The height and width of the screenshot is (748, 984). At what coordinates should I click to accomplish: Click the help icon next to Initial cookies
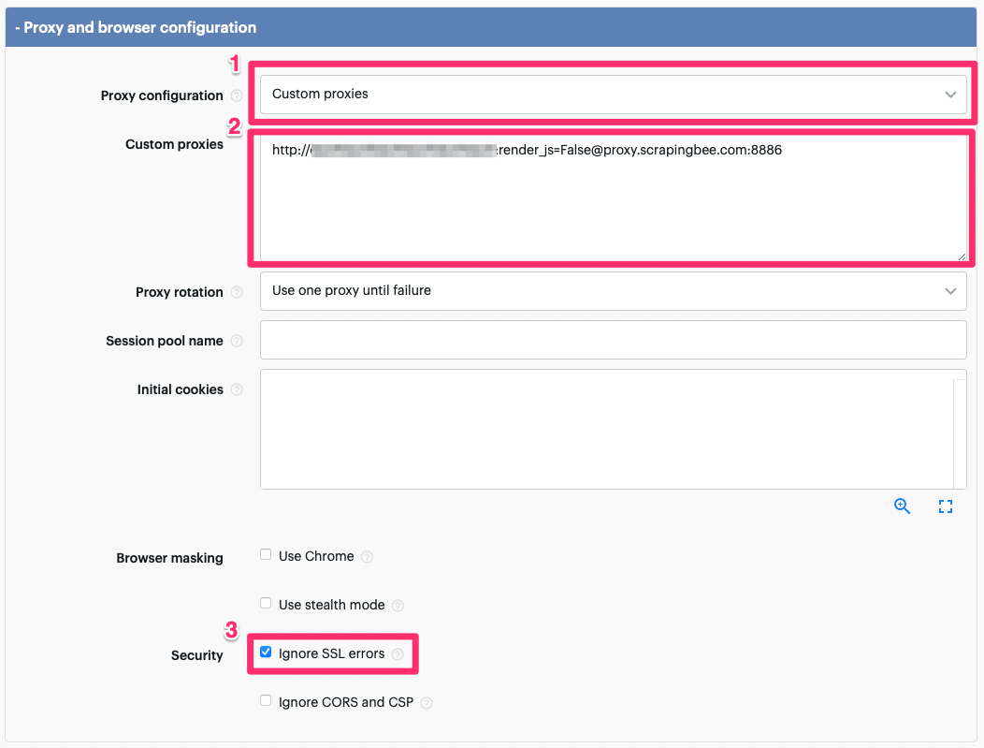[237, 389]
